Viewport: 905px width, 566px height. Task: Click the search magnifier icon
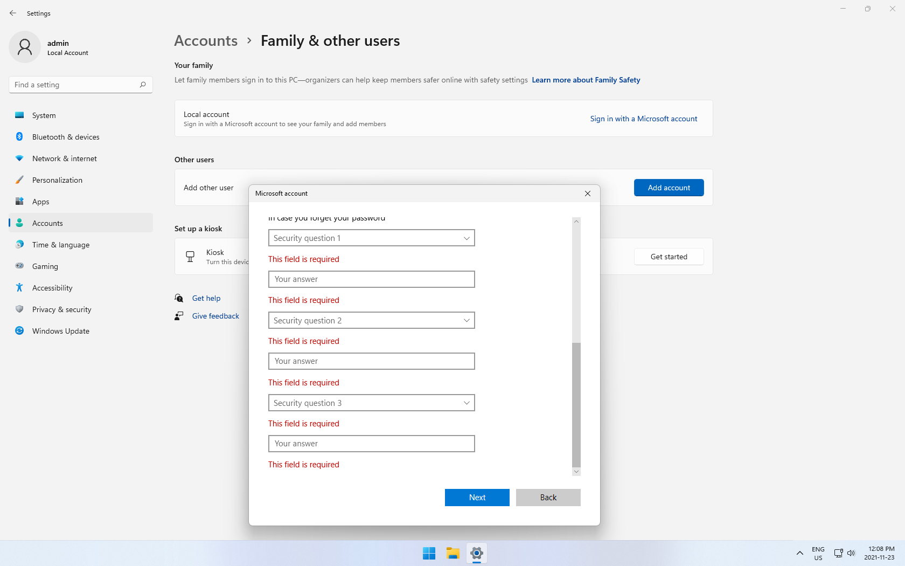pos(143,85)
